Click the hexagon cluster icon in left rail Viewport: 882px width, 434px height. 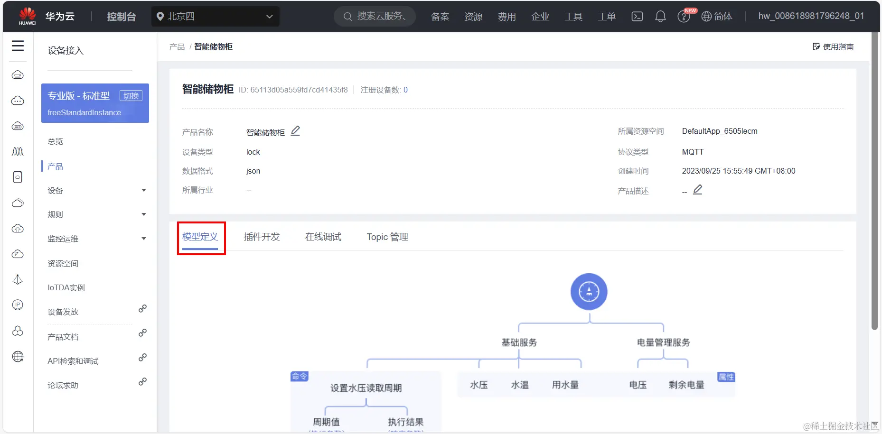pos(18,331)
